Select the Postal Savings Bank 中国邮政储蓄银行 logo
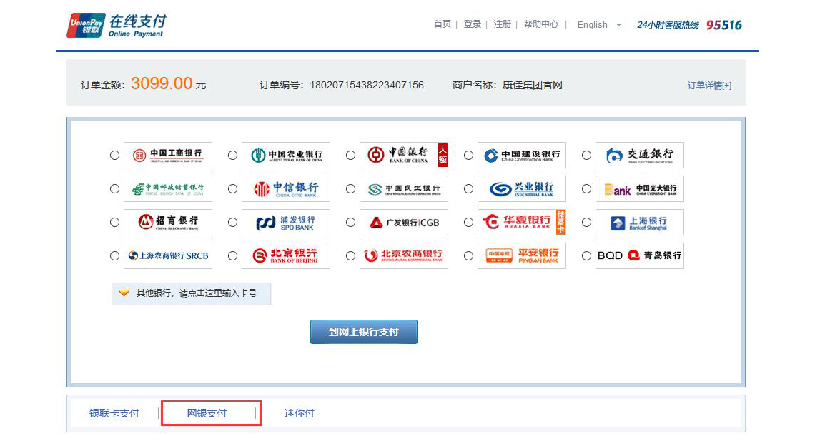The height and width of the screenshot is (436, 815). pyautogui.click(x=168, y=189)
